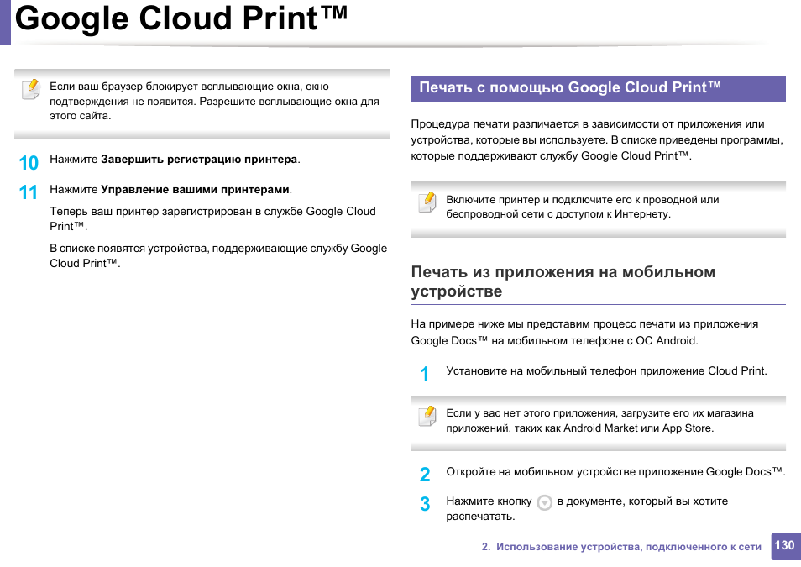This screenshot has width=801, height=567.
Task: Click the bold text "Завершить регистрацию принтера"
Action: point(199,160)
